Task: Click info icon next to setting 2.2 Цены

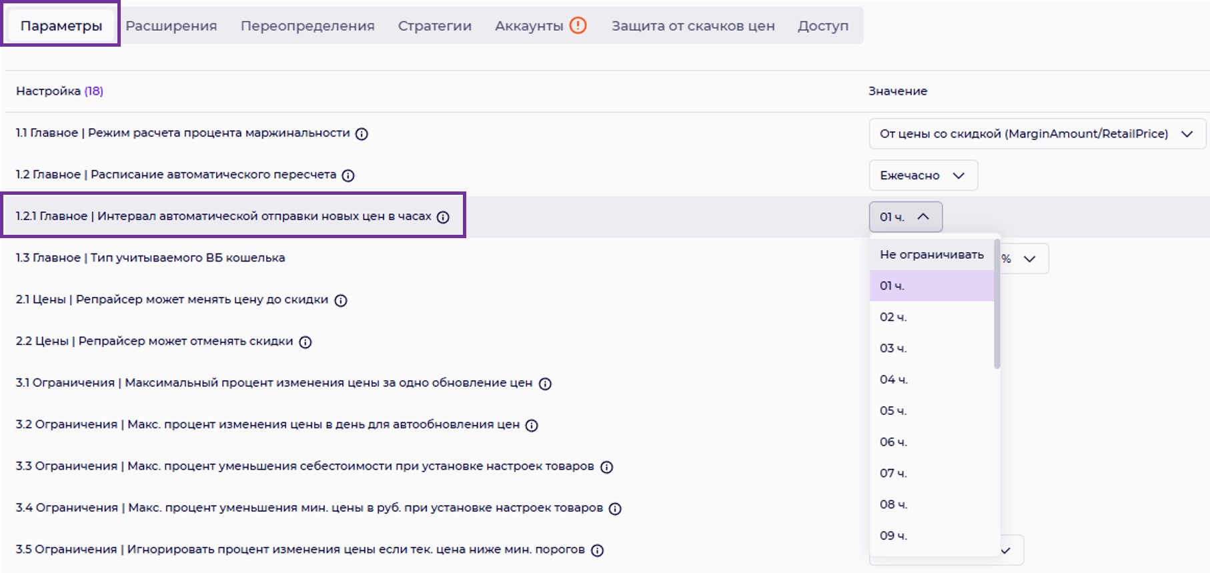Action: tap(306, 342)
